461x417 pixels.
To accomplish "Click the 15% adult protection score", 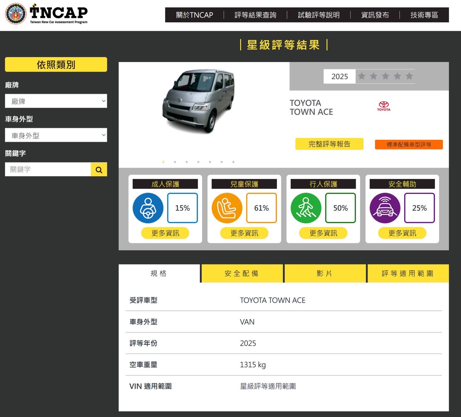I will tap(183, 208).
